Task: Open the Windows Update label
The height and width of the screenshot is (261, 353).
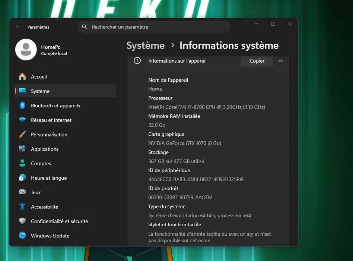Action: pos(50,236)
